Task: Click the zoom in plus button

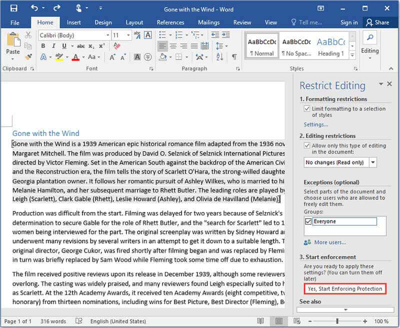Action: tap(365, 321)
